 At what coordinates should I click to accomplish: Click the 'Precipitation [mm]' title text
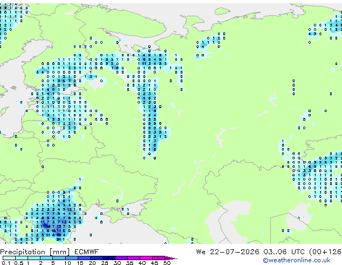pos(35,252)
